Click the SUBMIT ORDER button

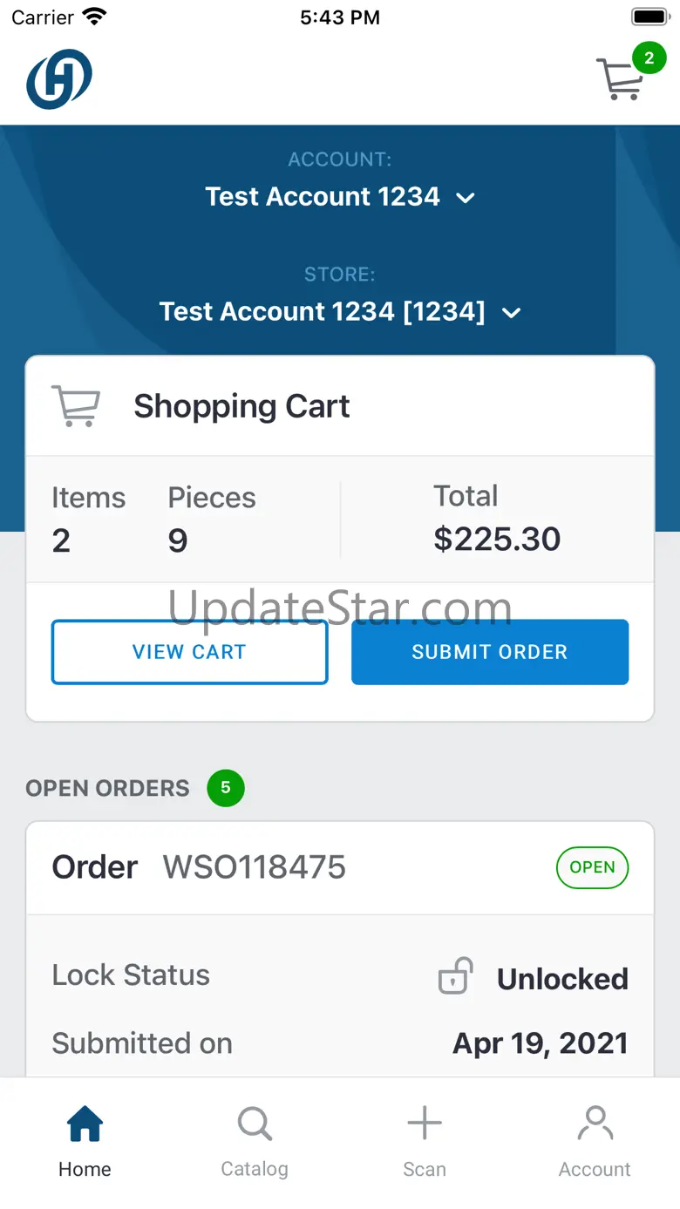coord(490,652)
